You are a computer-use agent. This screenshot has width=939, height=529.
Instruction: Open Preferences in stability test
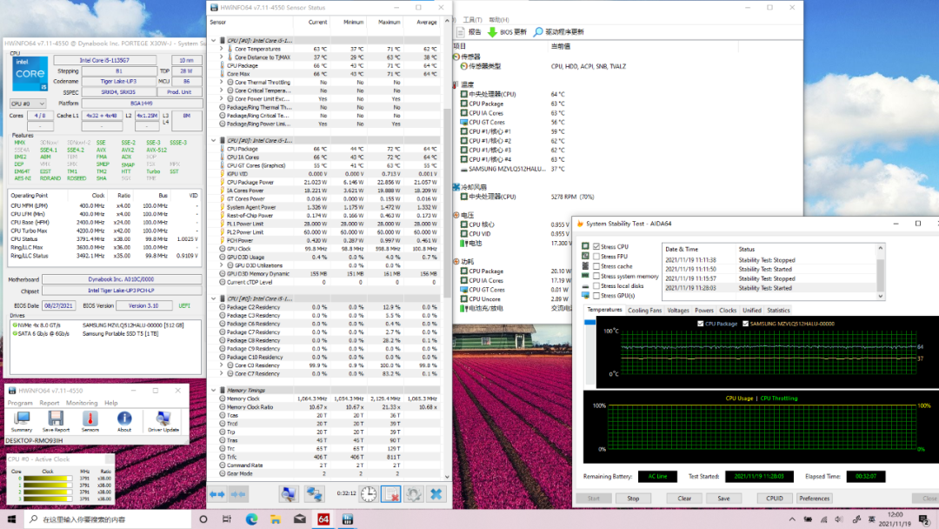[815, 499]
